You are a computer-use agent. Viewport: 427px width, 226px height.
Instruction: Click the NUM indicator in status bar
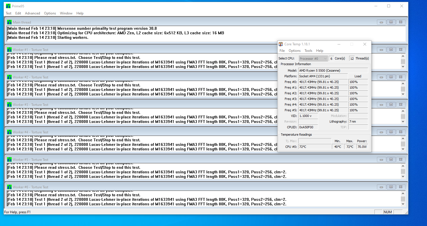point(388,212)
